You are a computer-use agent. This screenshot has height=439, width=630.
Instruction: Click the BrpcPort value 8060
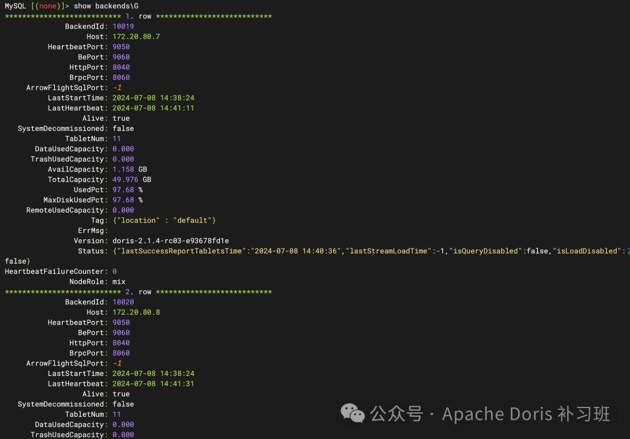(x=121, y=77)
